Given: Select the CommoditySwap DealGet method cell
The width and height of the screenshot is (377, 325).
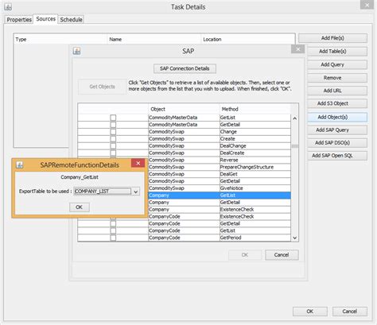Looking at the screenshot, I should tap(255, 174).
